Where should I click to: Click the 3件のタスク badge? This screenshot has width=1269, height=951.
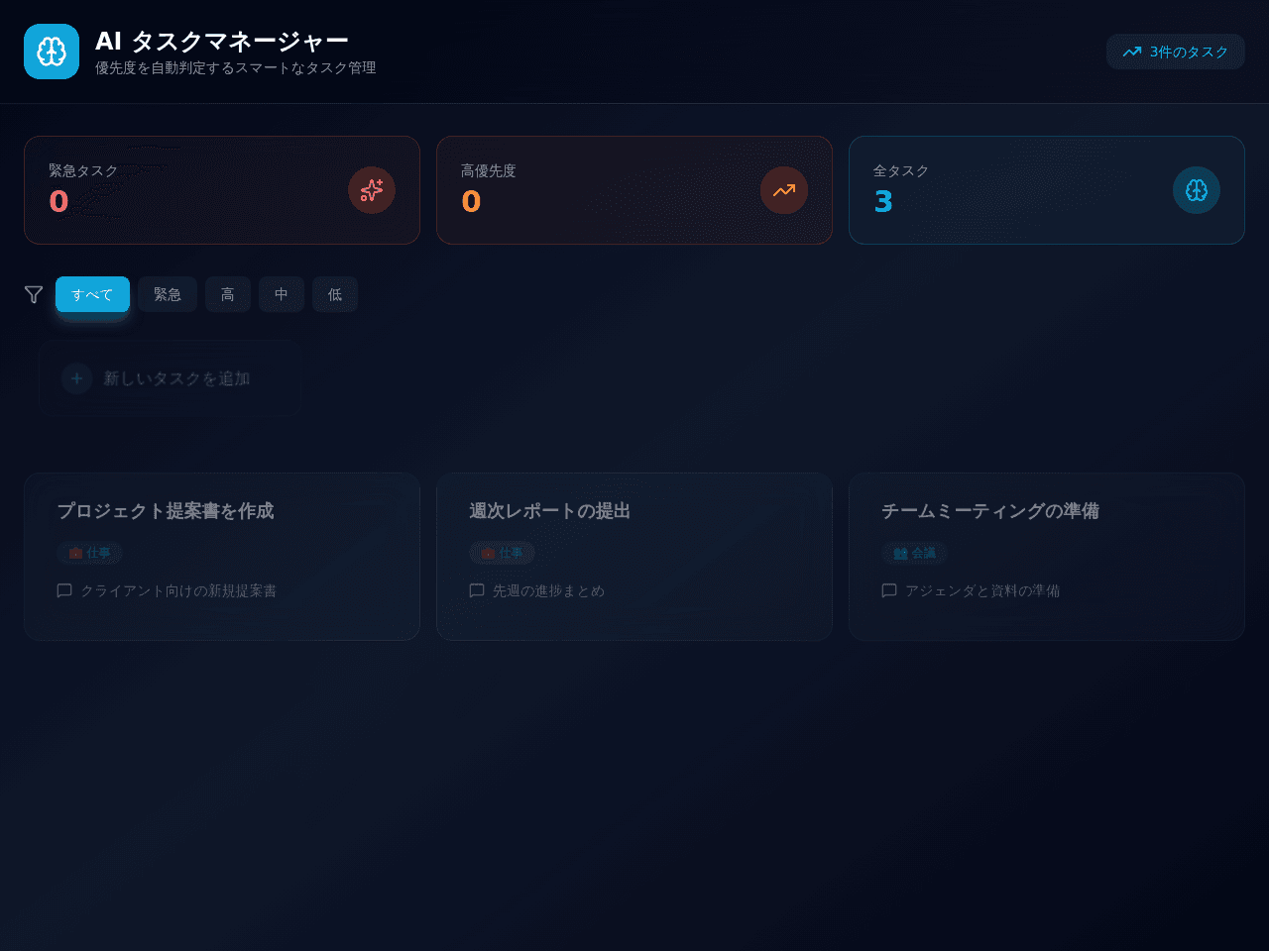(1176, 52)
